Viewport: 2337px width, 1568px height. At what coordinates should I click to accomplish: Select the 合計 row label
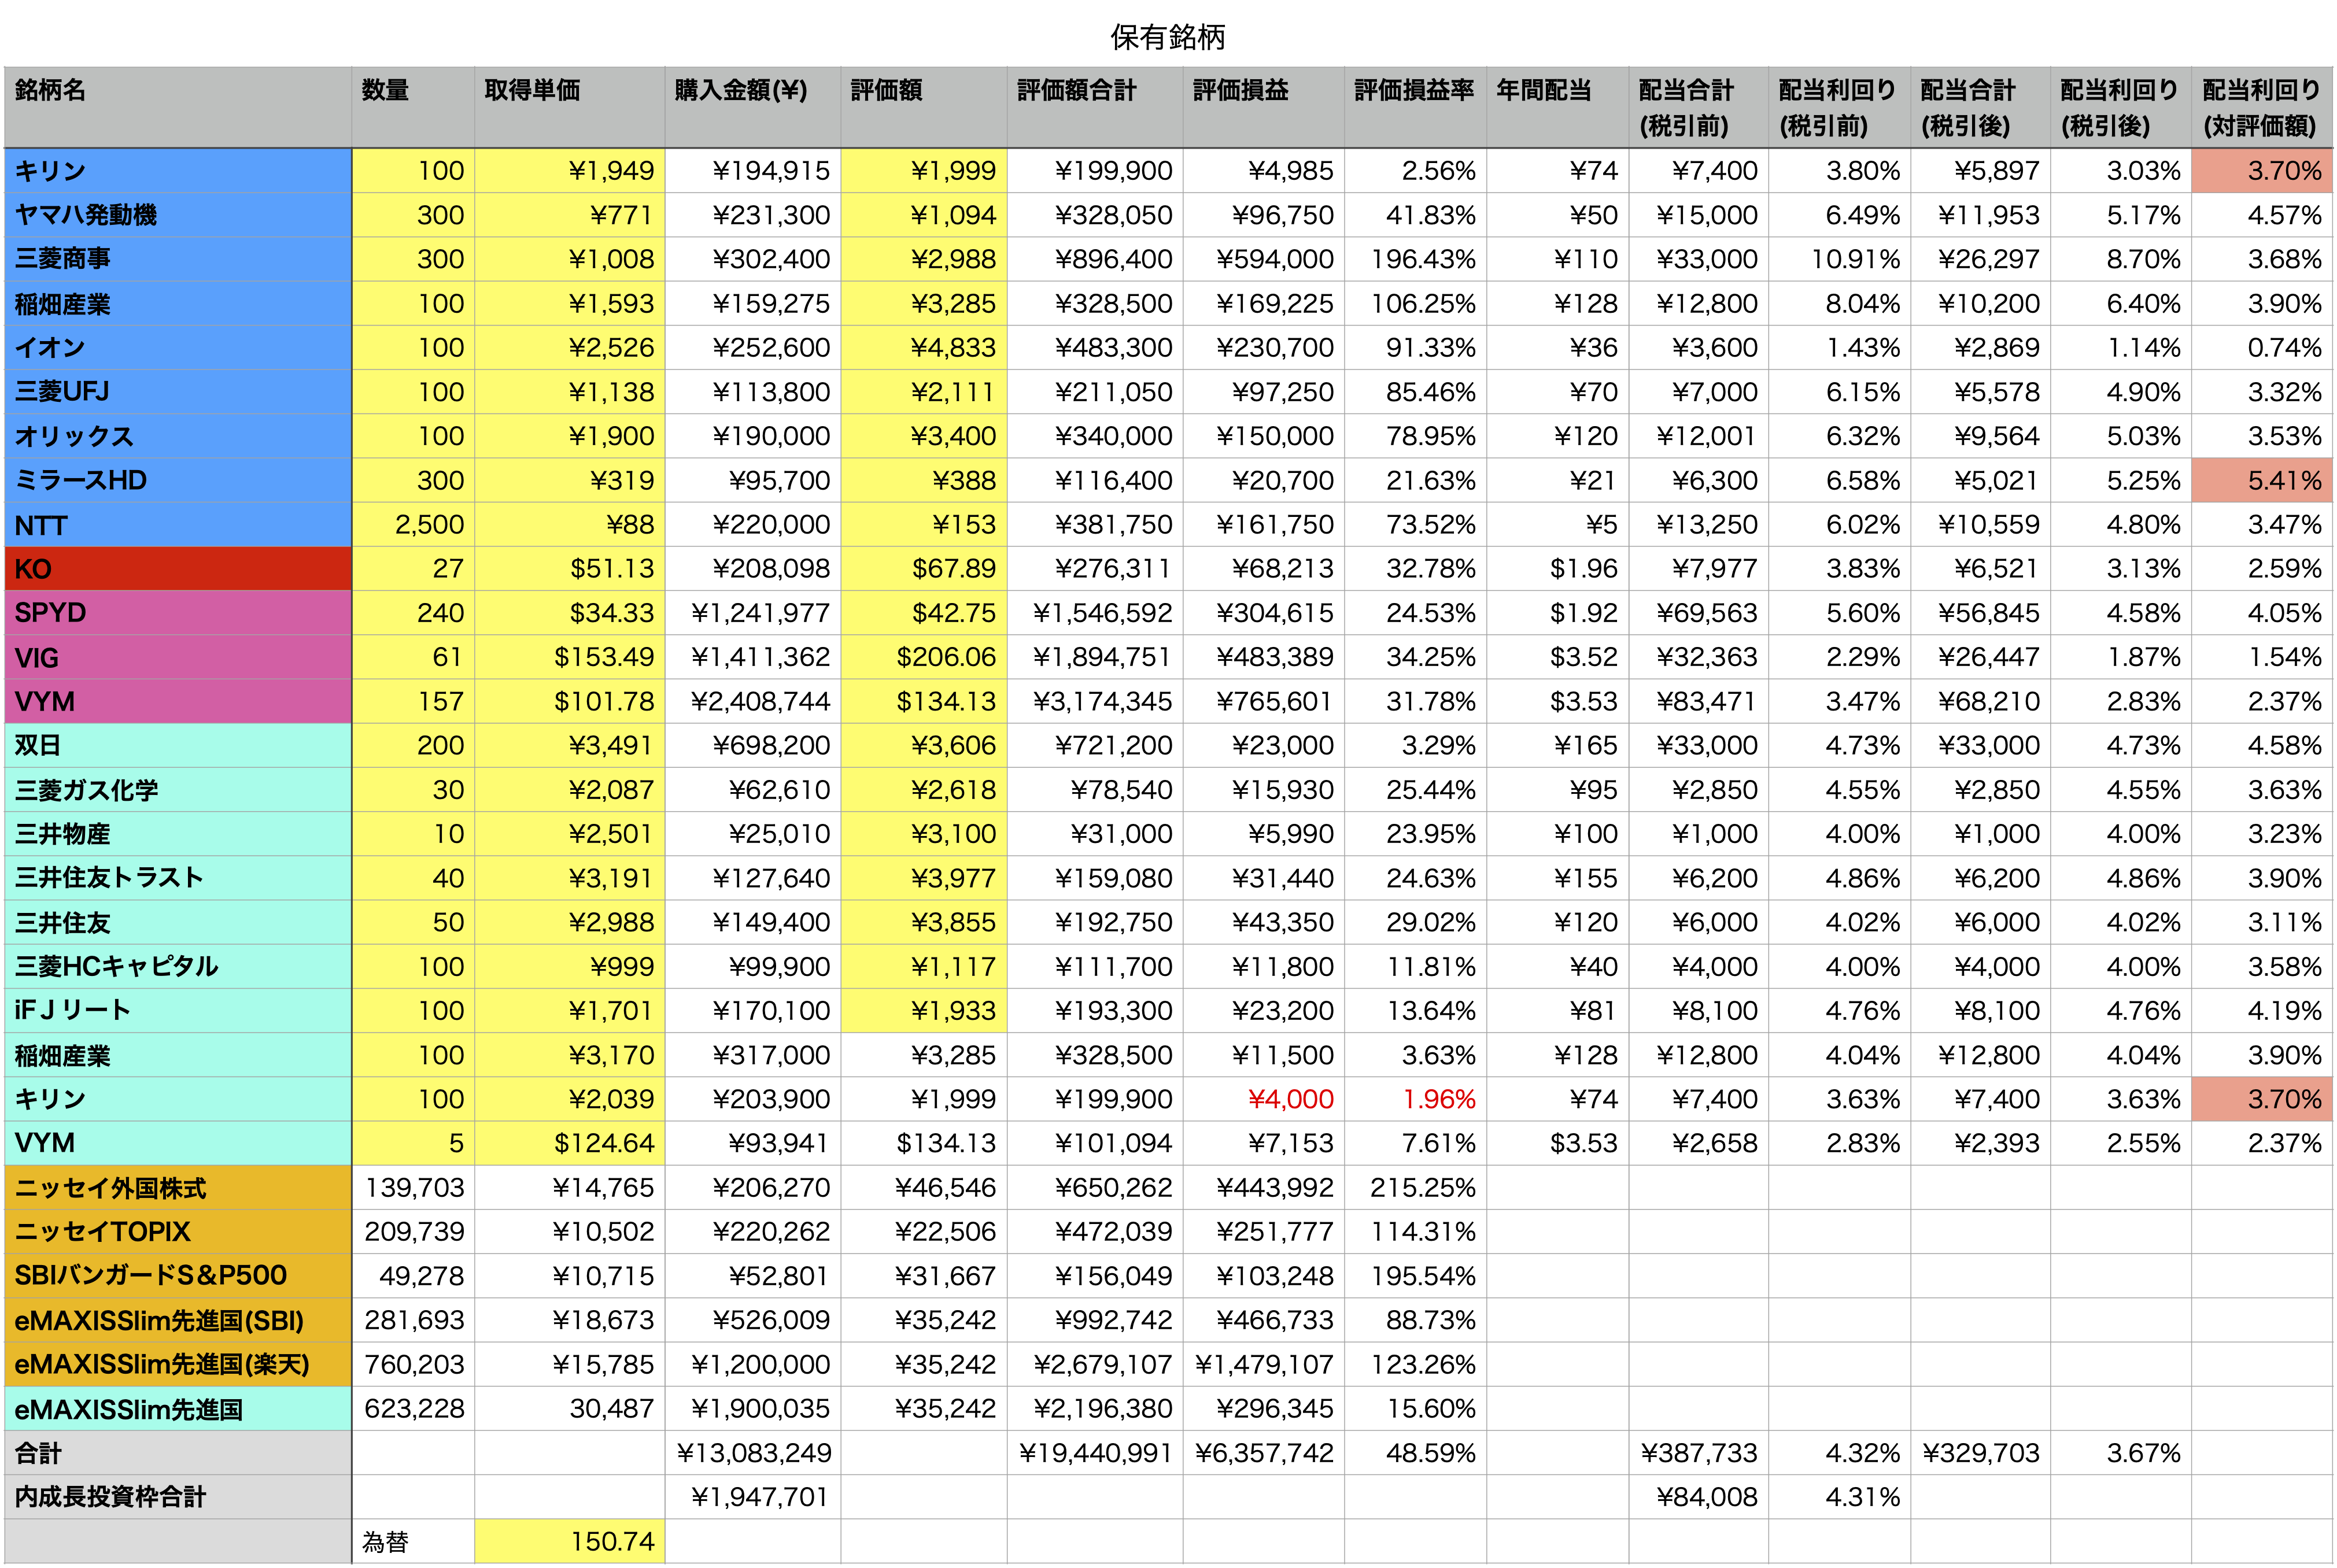[178, 1453]
